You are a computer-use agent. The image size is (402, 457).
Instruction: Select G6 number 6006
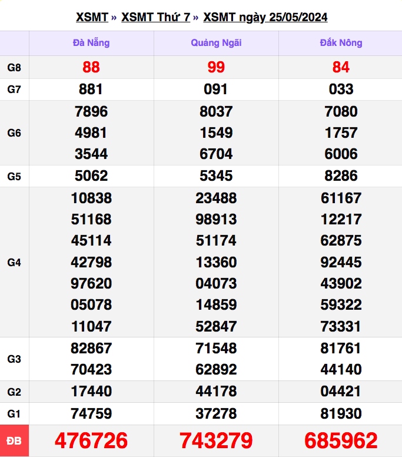click(341, 154)
